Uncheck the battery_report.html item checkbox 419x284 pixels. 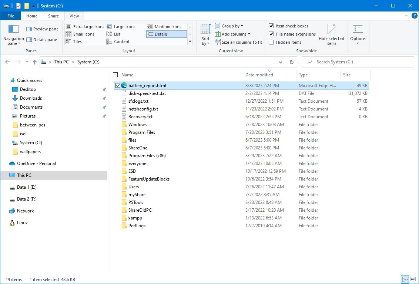point(117,85)
